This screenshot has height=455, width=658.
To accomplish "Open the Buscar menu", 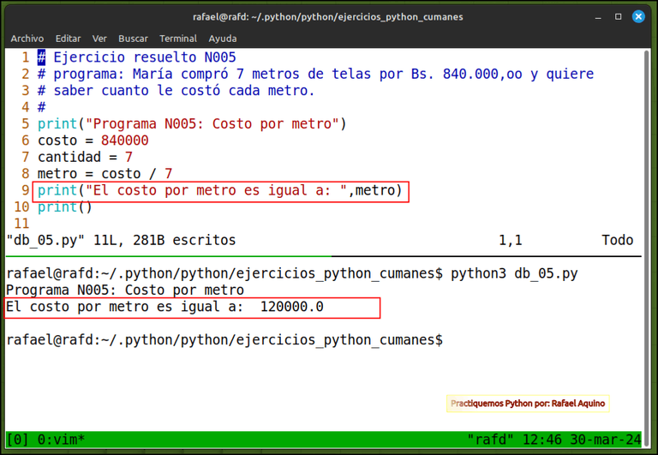I will pyautogui.click(x=133, y=39).
